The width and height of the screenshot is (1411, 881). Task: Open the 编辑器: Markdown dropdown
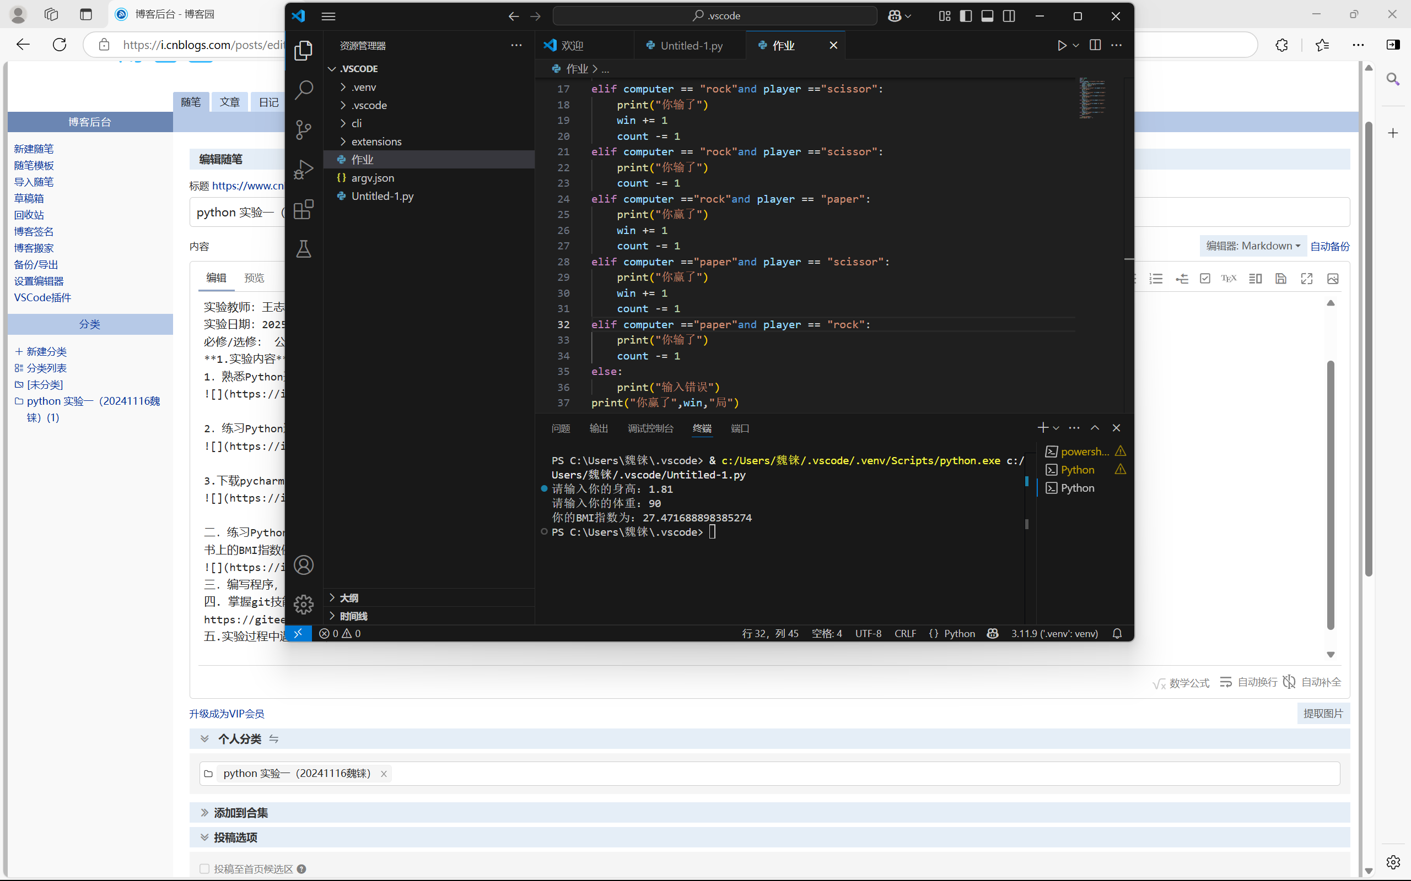tap(1253, 246)
